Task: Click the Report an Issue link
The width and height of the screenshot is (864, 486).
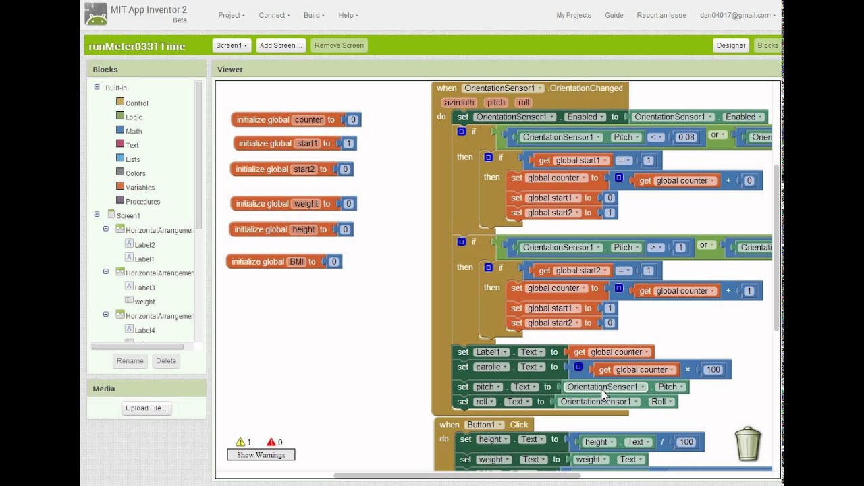Action: (x=661, y=15)
